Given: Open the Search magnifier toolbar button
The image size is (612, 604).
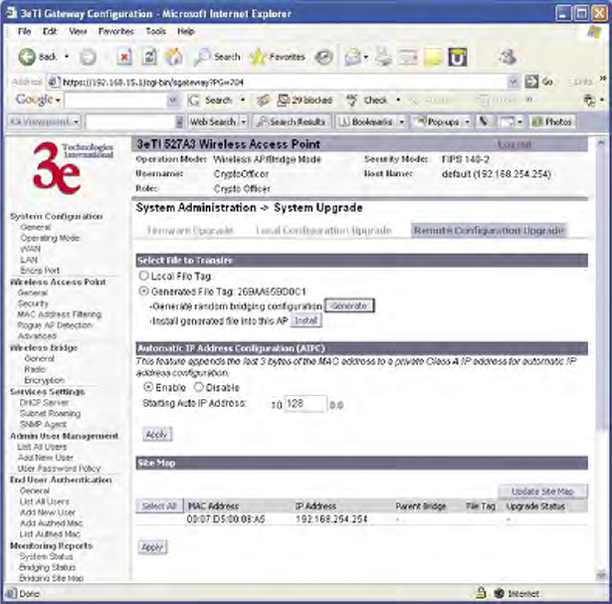Looking at the screenshot, I should 217,57.
